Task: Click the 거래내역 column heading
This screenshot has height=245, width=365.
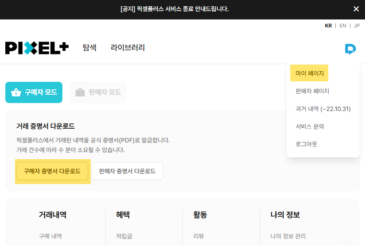Action: click(x=53, y=214)
